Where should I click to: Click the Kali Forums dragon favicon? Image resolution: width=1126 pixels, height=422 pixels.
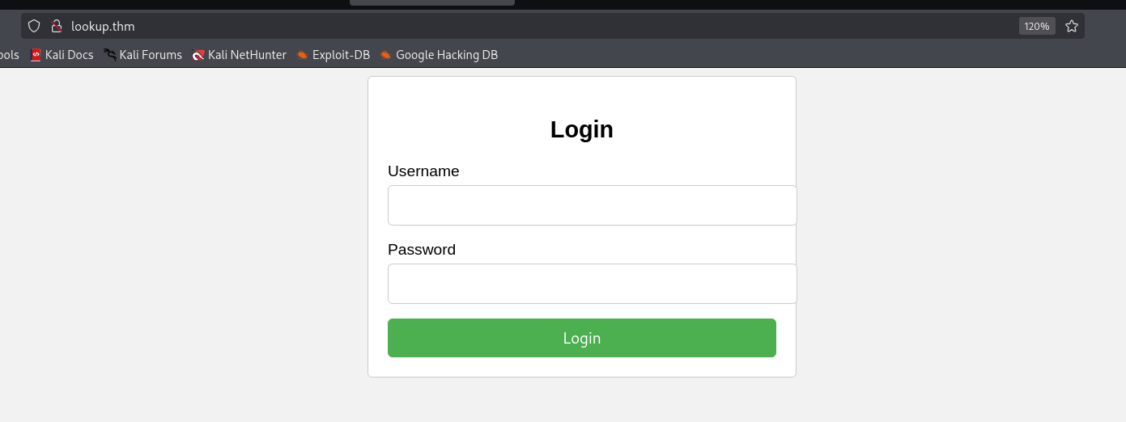[109, 55]
